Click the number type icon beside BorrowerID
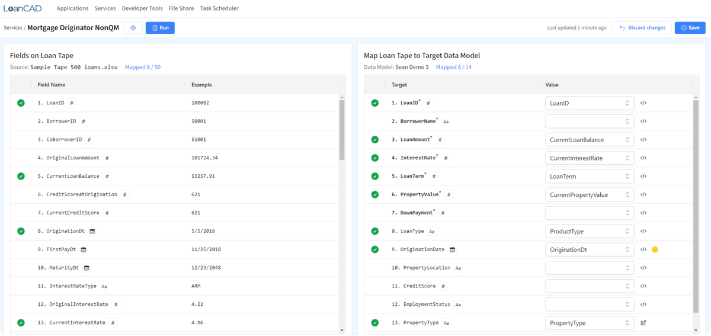Image resolution: width=711 pixels, height=336 pixels. click(84, 121)
